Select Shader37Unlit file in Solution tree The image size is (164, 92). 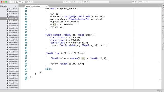[13, 45]
